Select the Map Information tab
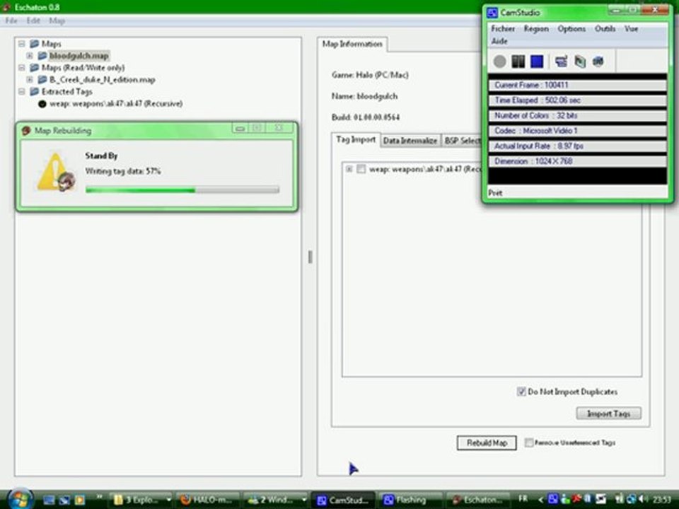The width and height of the screenshot is (679, 509). pos(352,44)
